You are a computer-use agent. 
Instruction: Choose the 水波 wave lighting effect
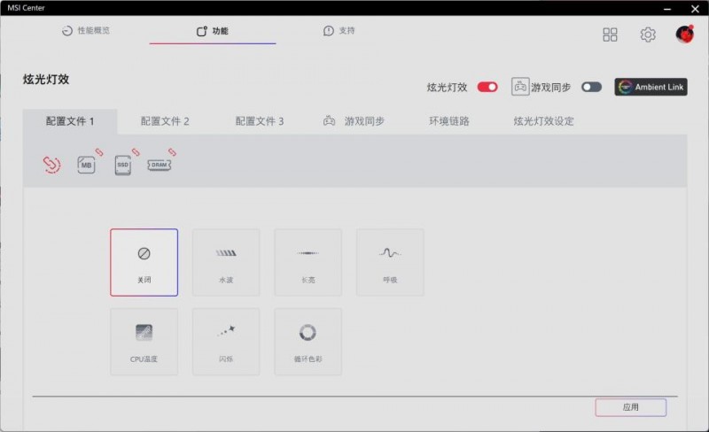[x=226, y=262]
